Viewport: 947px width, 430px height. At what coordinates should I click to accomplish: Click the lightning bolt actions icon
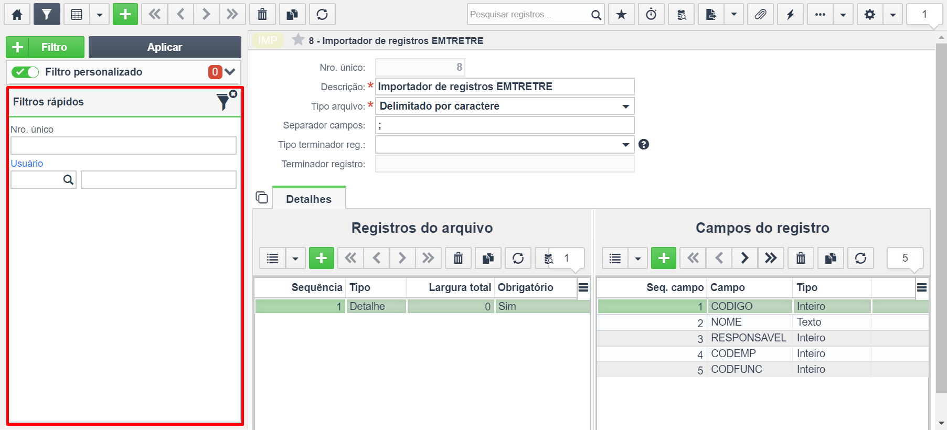(790, 14)
